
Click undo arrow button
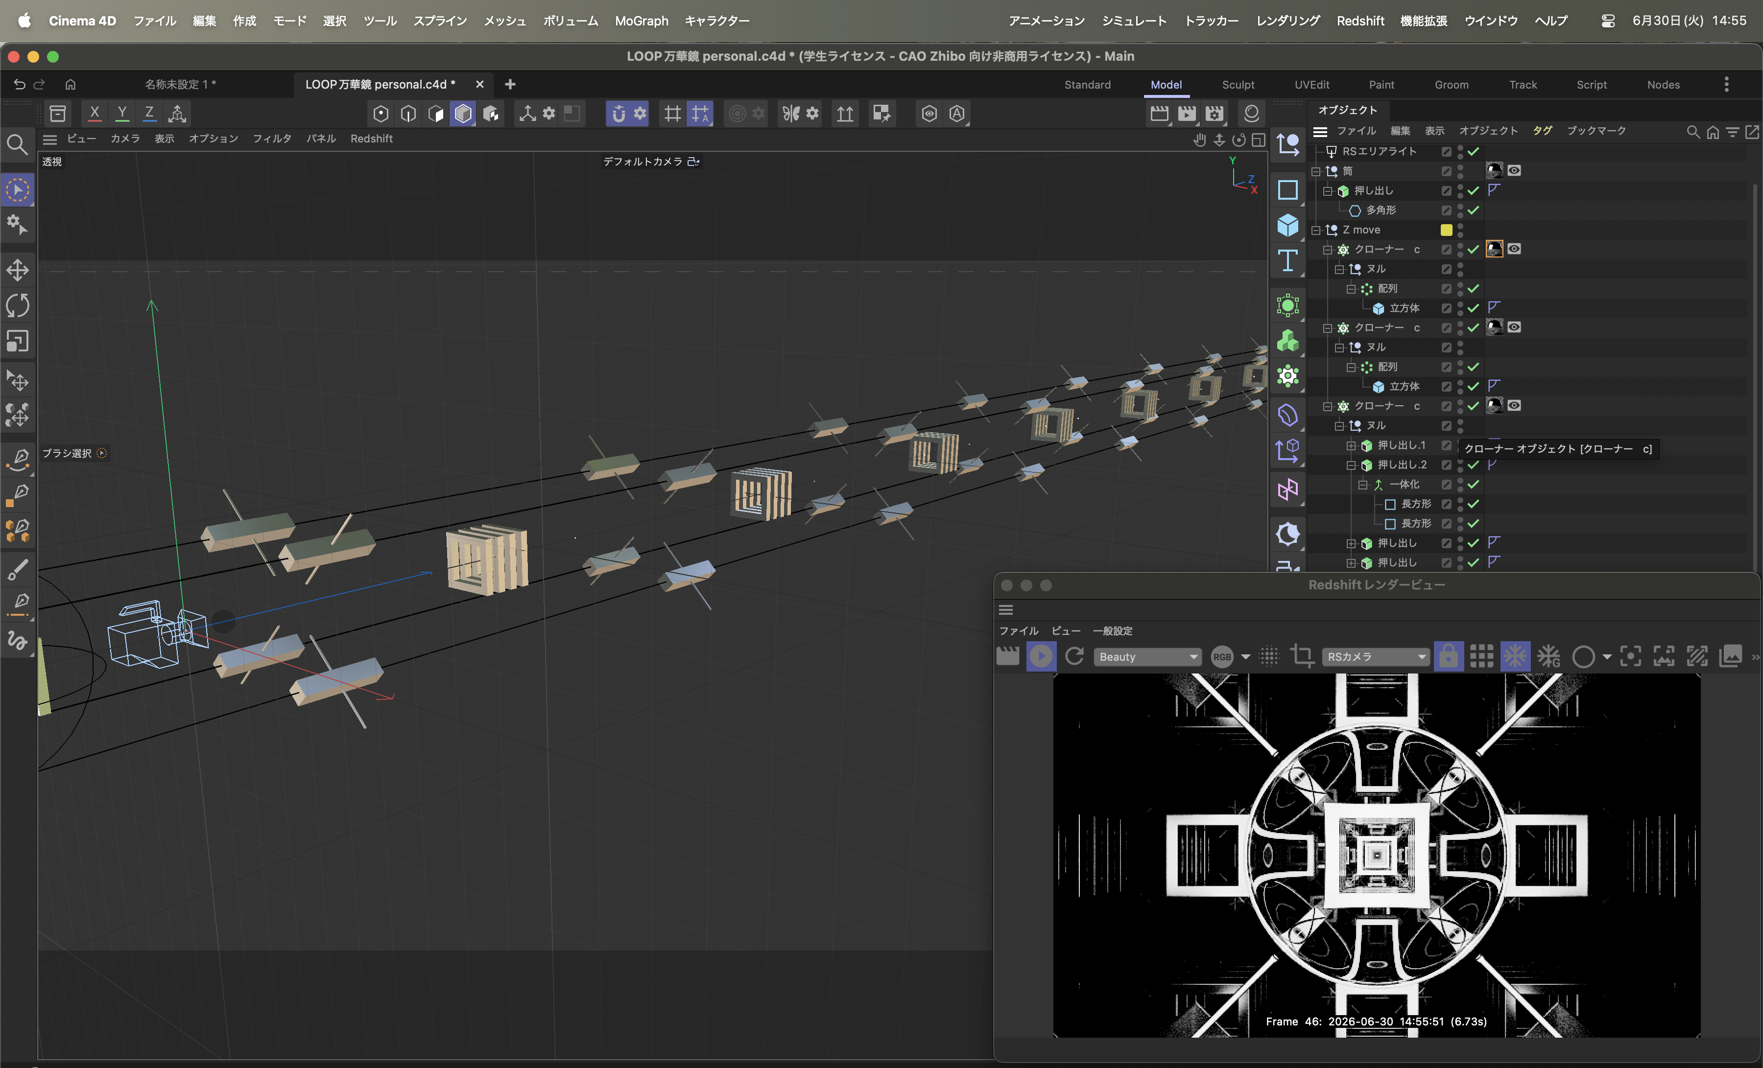(19, 84)
